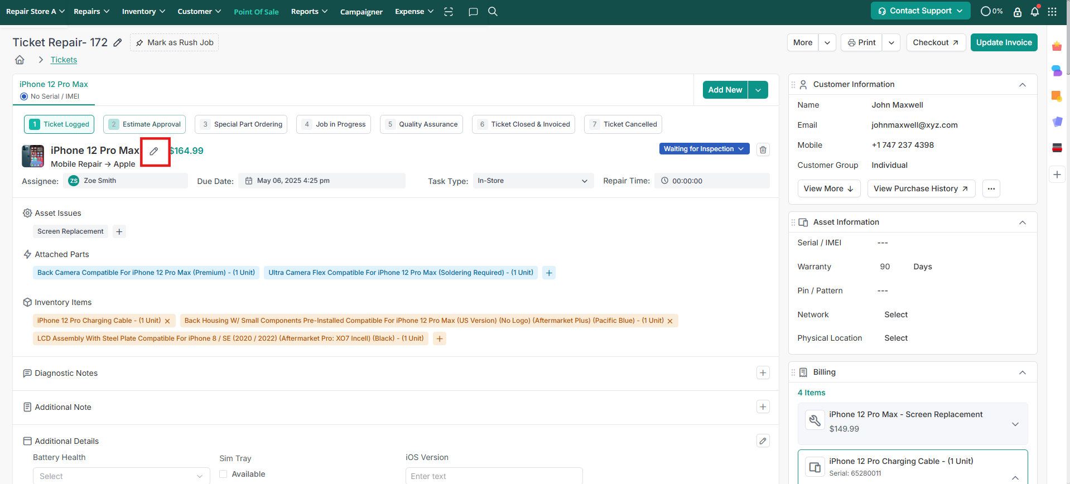Click the orange sticky-note sidebar icon
The width and height of the screenshot is (1070, 484).
coord(1057,96)
